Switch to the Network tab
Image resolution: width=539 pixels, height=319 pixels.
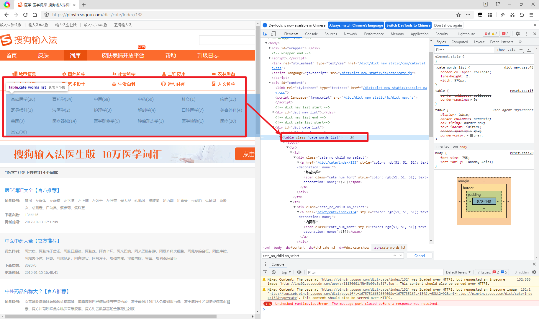(350, 34)
